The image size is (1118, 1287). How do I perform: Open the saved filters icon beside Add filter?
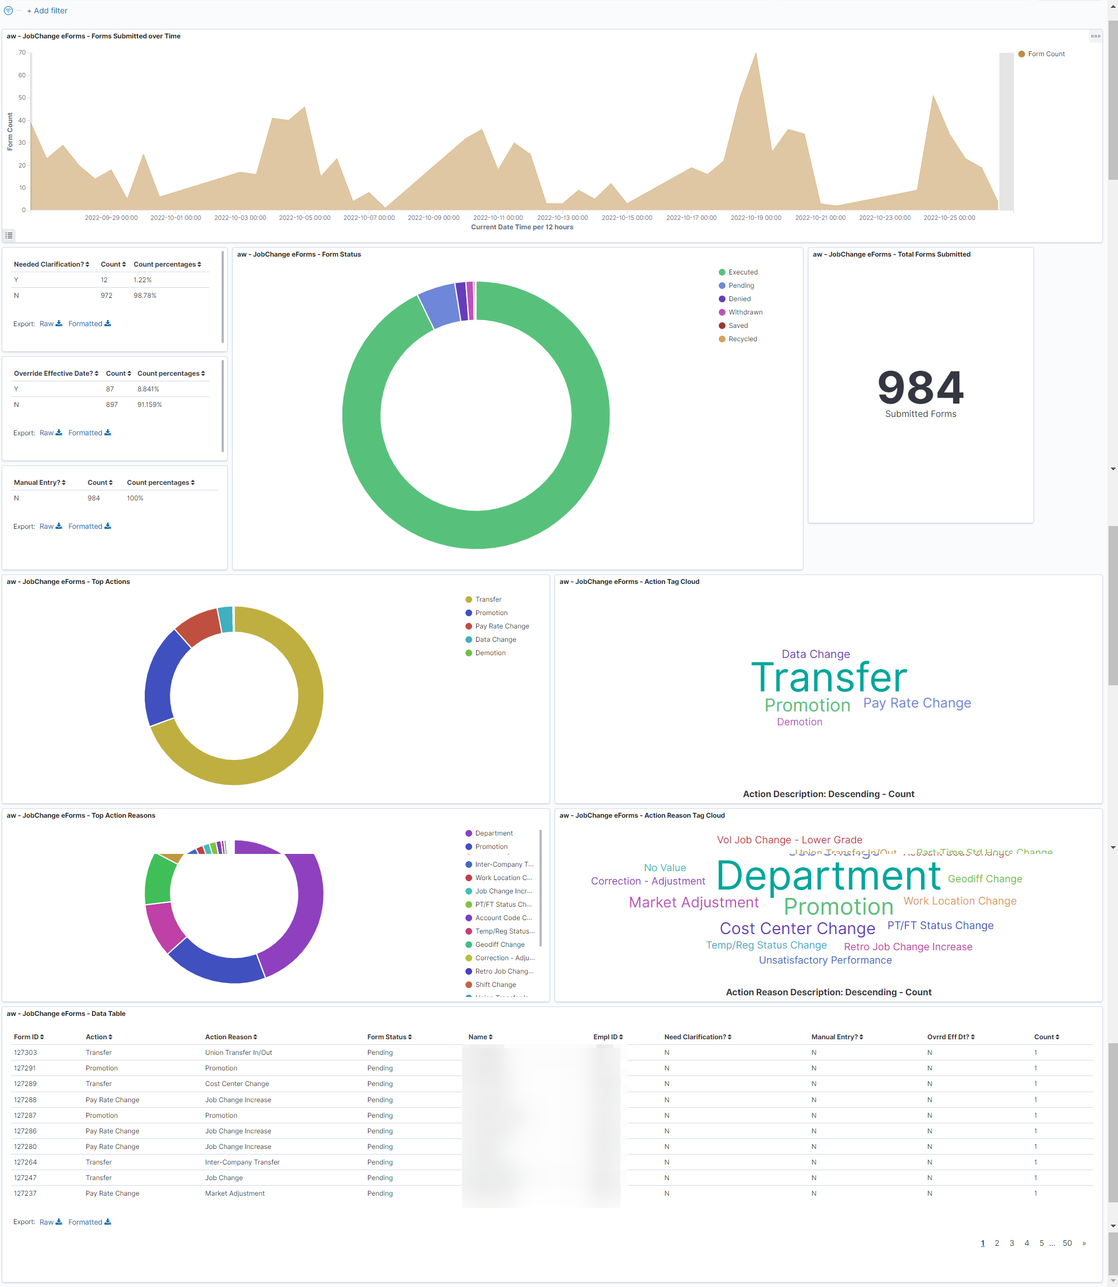pyautogui.click(x=9, y=10)
